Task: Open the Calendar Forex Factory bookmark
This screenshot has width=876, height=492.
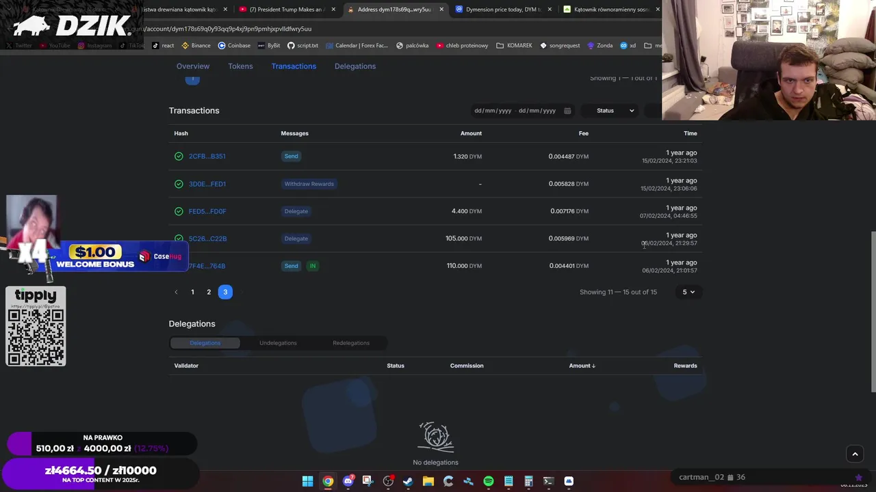Action: pos(357,46)
